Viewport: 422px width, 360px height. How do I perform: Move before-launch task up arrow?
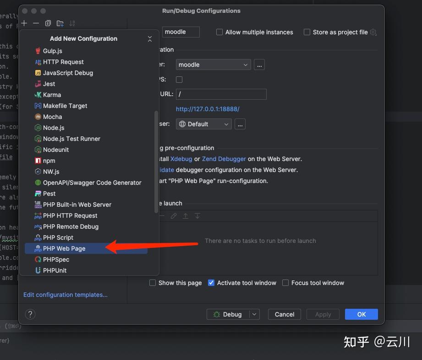click(x=186, y=216)
